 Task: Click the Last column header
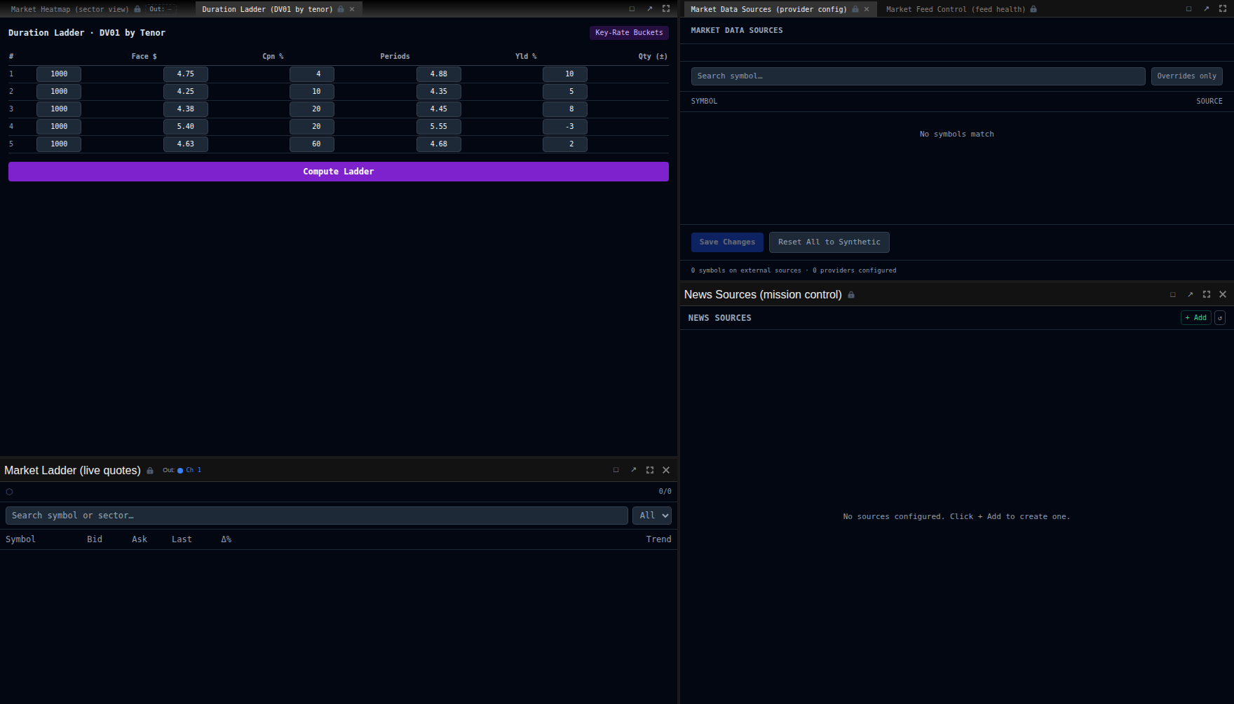pyautogui.click(x=182, y=539)
